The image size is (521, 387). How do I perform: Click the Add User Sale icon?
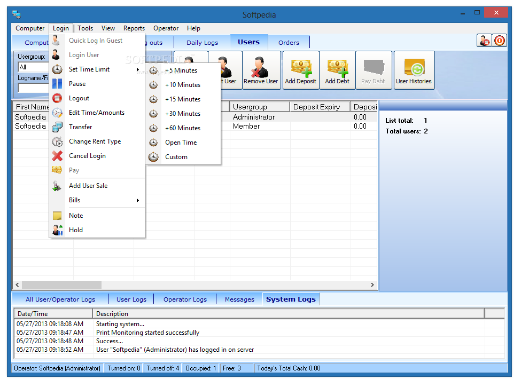tap(57, 186)
